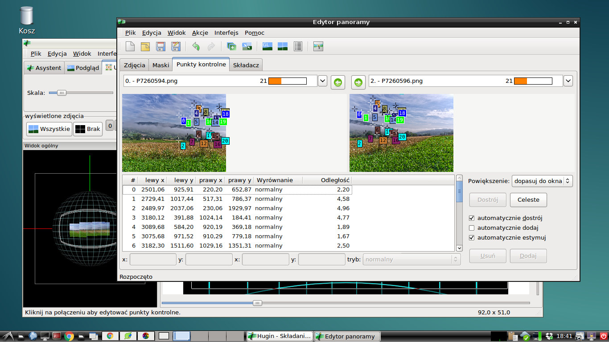Open the Akcje menu
This screenshot has height=342, width=609.
coord(200,33)
